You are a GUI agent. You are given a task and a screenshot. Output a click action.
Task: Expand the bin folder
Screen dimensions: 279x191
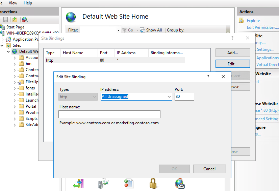coord(15,64)
